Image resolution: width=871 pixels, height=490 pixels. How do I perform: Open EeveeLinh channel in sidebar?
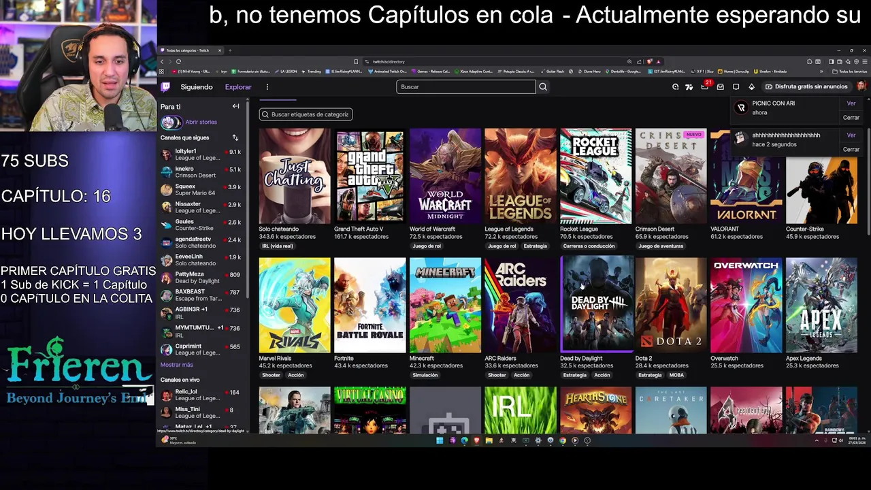click(201, 261)
